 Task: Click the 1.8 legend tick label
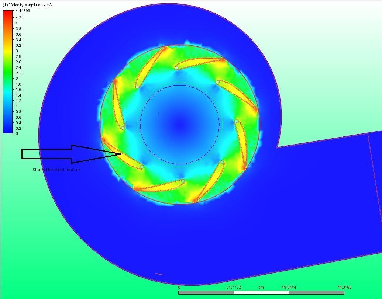[18, 84]
